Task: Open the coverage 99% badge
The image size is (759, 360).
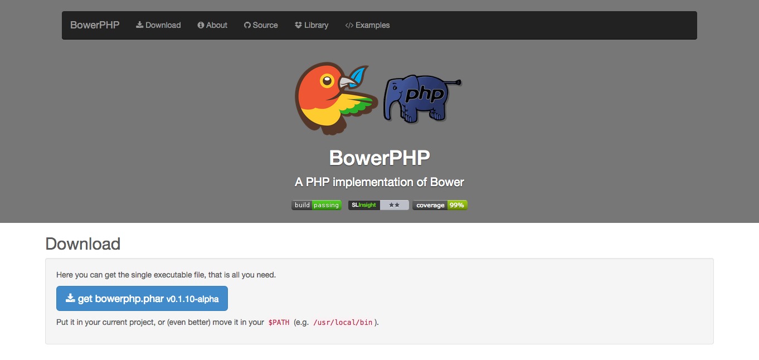Action: tap(440, 205)
